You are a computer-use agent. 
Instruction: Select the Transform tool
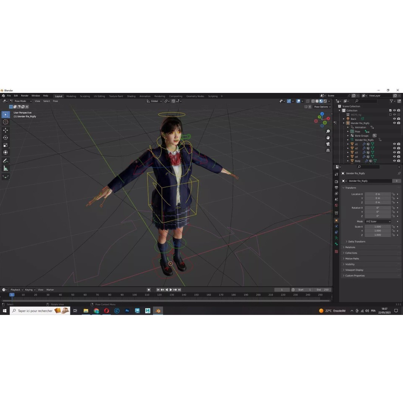coord(6,153)
